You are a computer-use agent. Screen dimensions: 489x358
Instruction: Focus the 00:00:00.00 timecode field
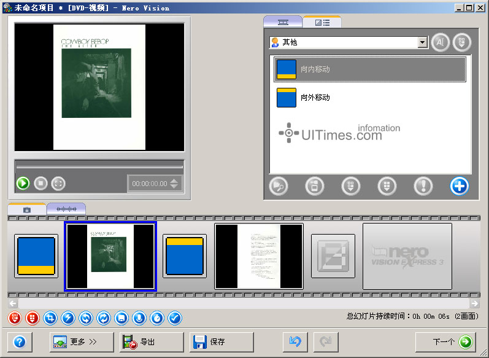[150, 184]
